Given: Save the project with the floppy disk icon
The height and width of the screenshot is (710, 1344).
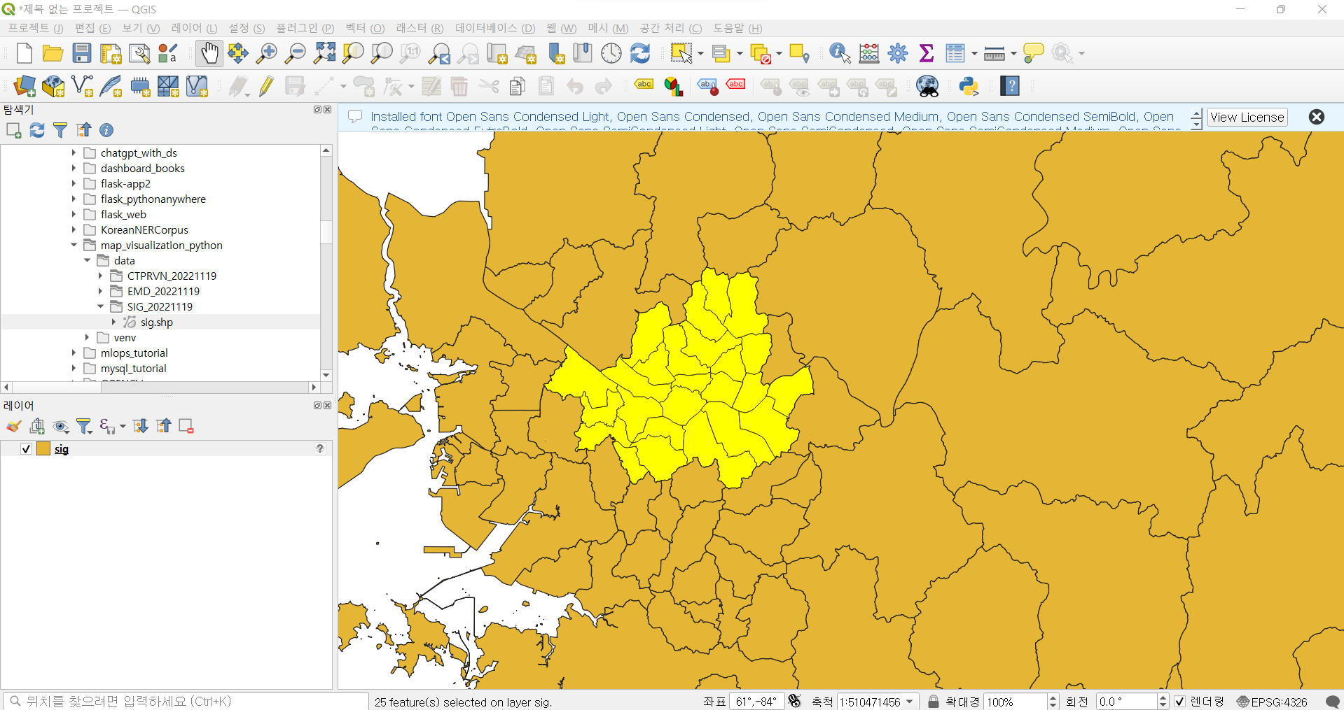Looking at the screenshot, I should point(82,53).
